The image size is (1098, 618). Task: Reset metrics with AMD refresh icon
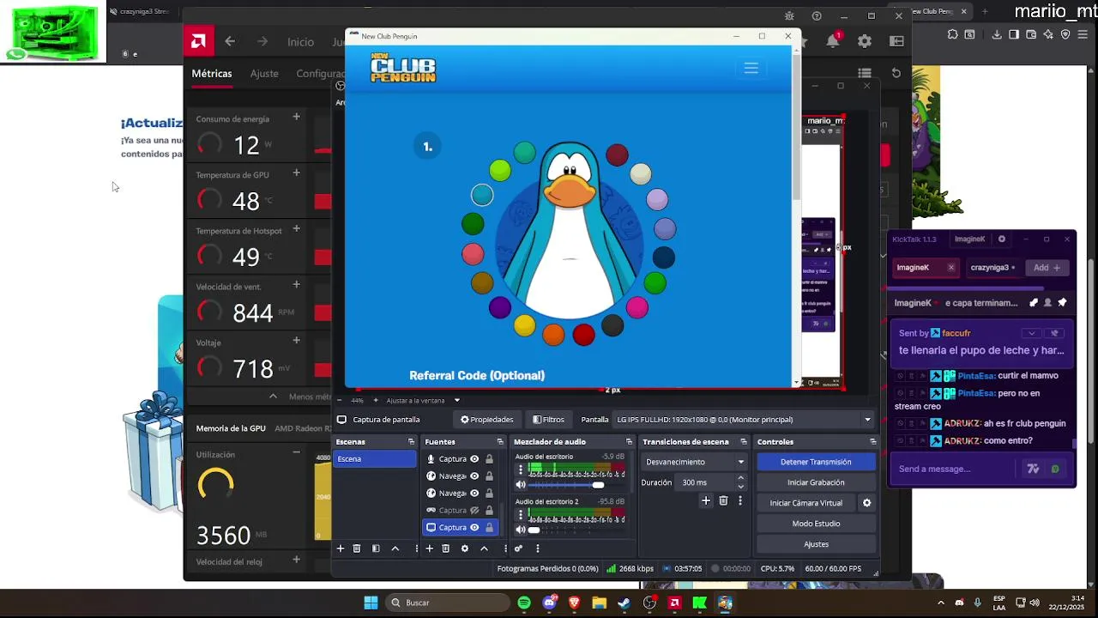(896, 73)
